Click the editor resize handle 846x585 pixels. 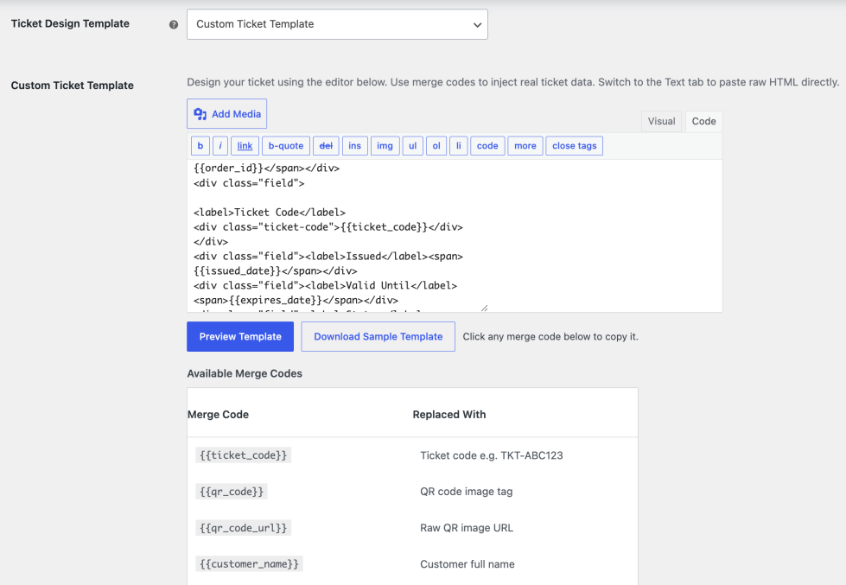[484, 308]
